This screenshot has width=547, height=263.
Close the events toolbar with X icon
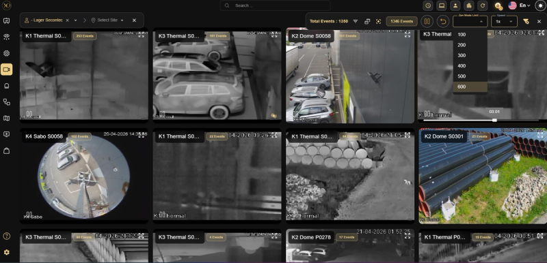[539, 22]
